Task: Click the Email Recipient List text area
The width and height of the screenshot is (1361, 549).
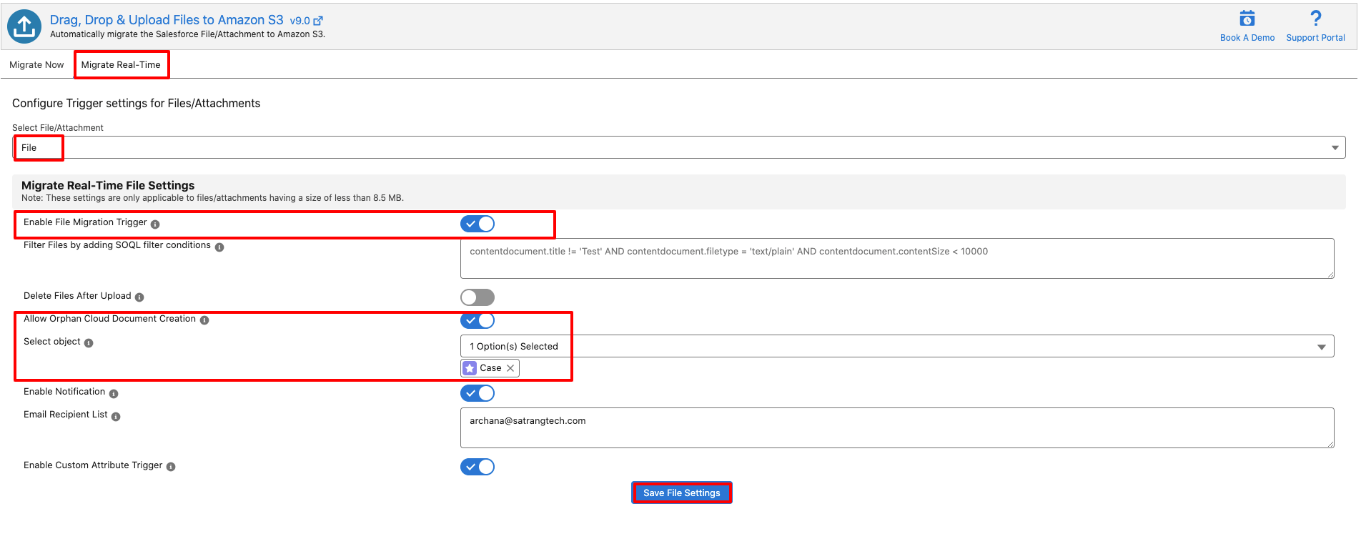Action: (x=897, y=427)
